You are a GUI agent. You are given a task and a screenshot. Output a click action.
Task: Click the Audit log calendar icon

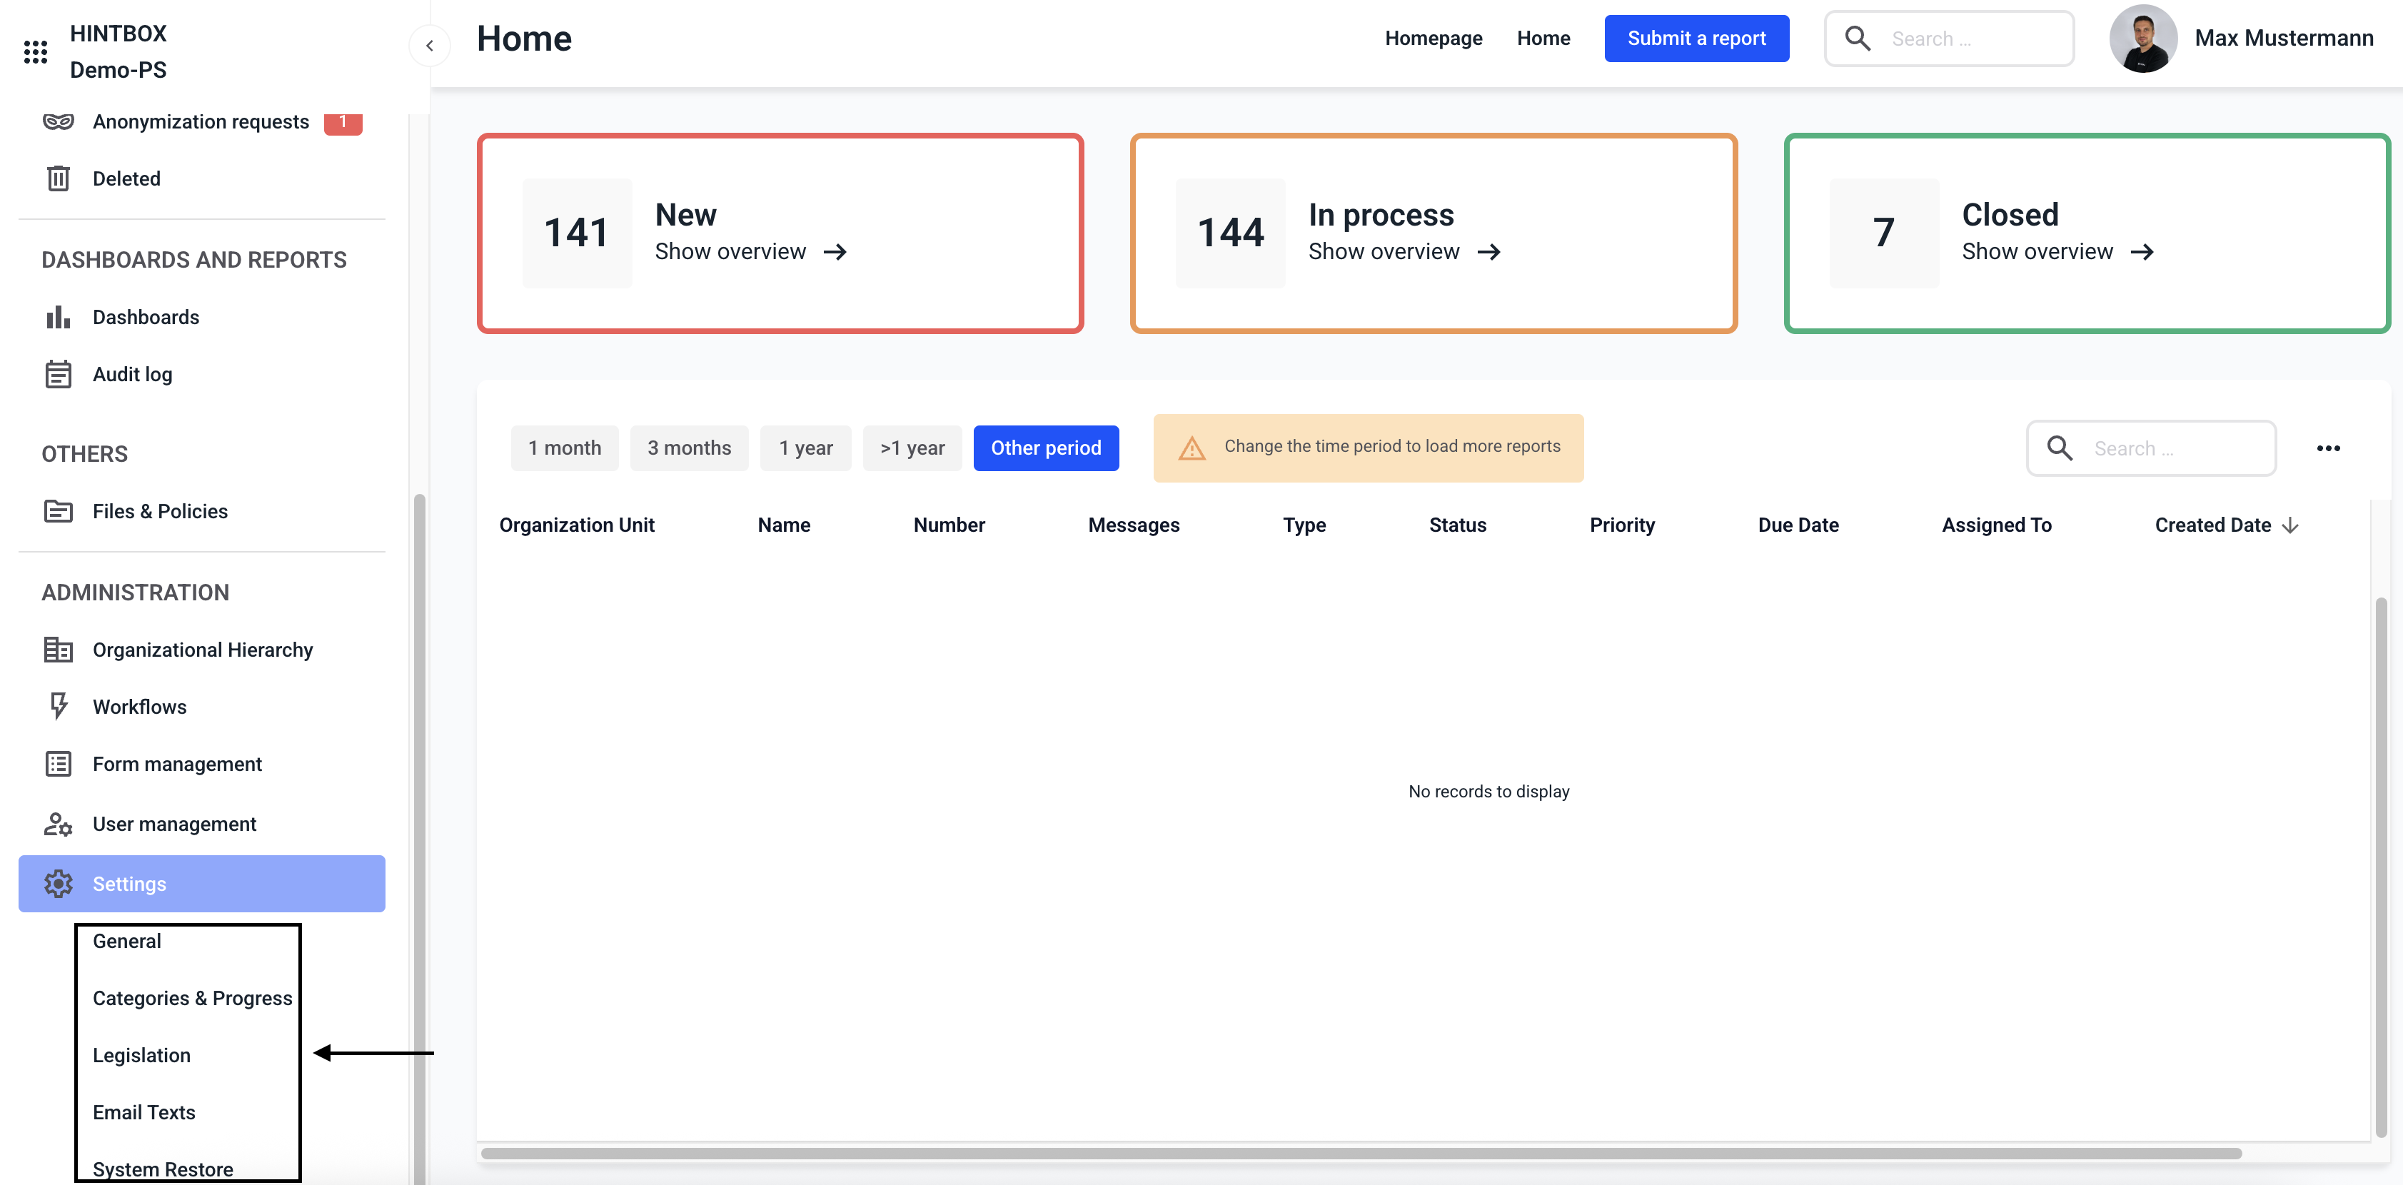[58, 374]
